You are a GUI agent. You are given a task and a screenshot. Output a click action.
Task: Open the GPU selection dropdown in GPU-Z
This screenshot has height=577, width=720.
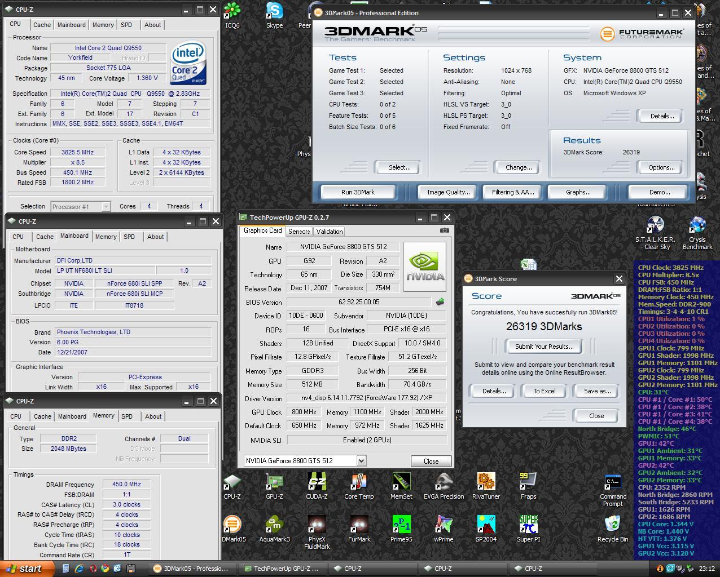point(361,460)
